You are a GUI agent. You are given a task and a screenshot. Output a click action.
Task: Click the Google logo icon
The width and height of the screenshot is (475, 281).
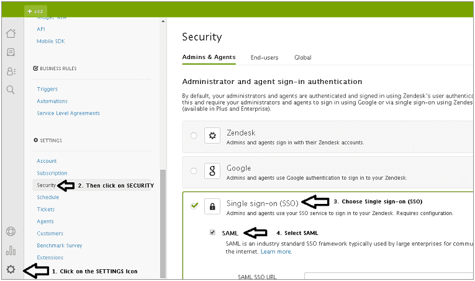[213, 170]
